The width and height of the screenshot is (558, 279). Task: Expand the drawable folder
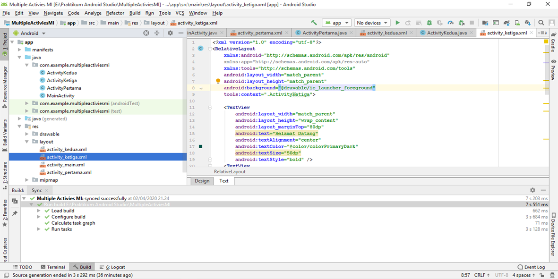[27, 134]
